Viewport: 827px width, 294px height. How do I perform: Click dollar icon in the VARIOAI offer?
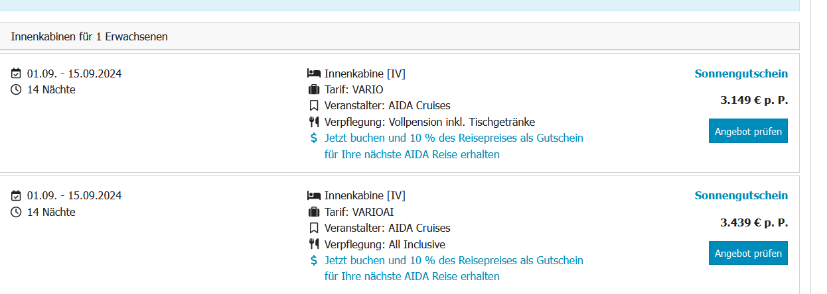(x=314, y=260)
